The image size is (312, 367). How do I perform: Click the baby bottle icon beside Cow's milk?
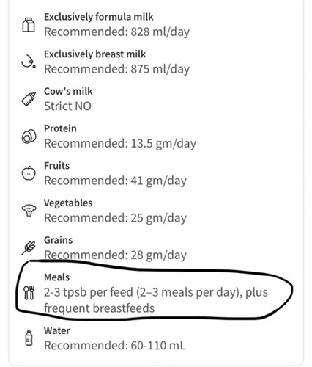click(29, 99)
